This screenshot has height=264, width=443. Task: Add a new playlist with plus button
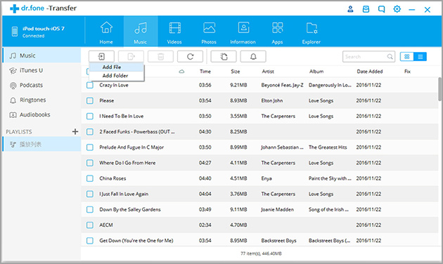75,131
